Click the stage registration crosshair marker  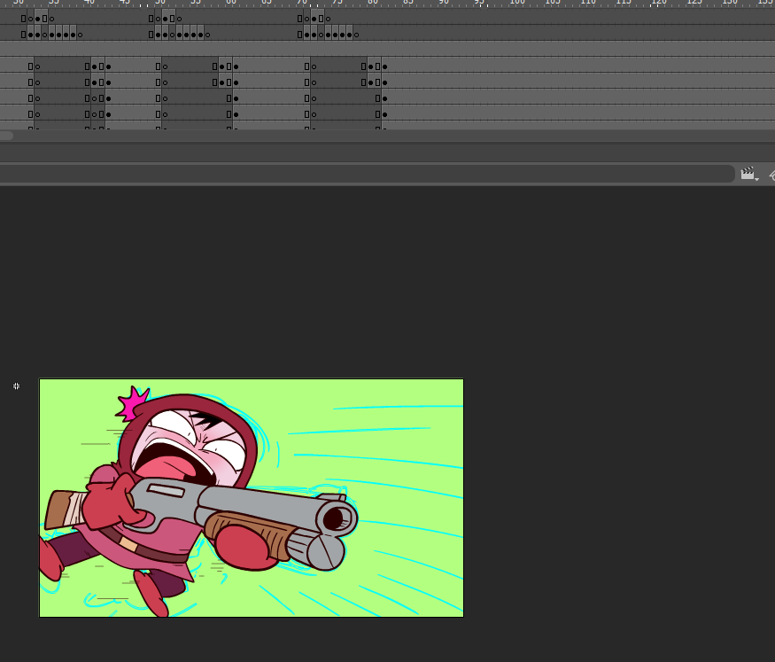click(16, 386)
